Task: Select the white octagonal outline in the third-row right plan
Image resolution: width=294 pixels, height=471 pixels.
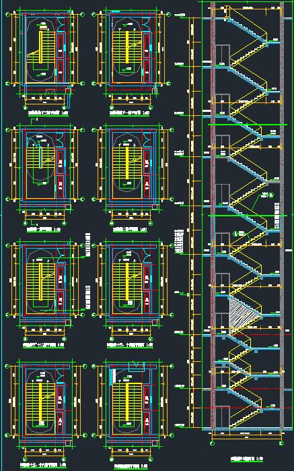Action: click(x=126, y=282)
